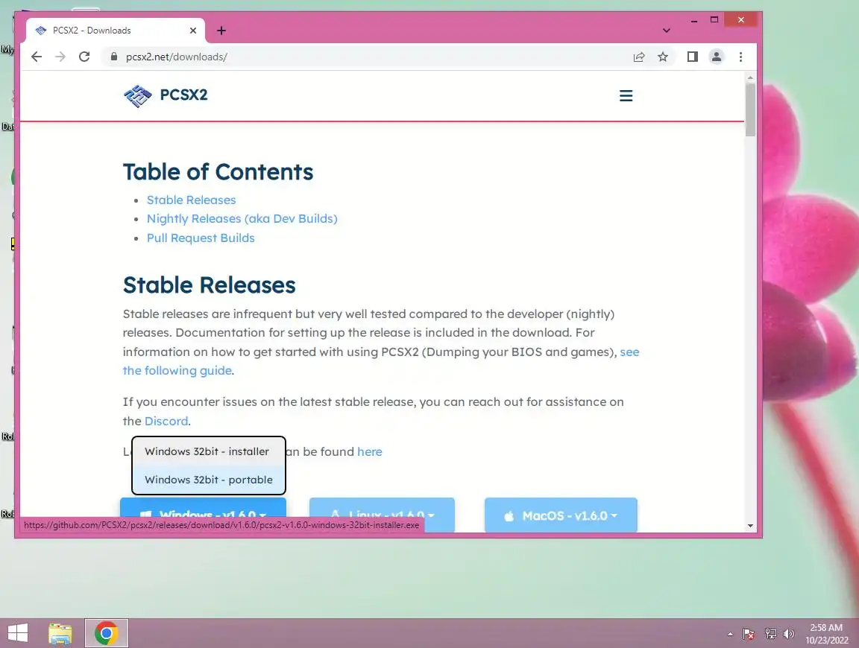Viewport: 859px width, 648px height.
Task: Click the Chrome taskbar icon
Action: tap(107, 633)
